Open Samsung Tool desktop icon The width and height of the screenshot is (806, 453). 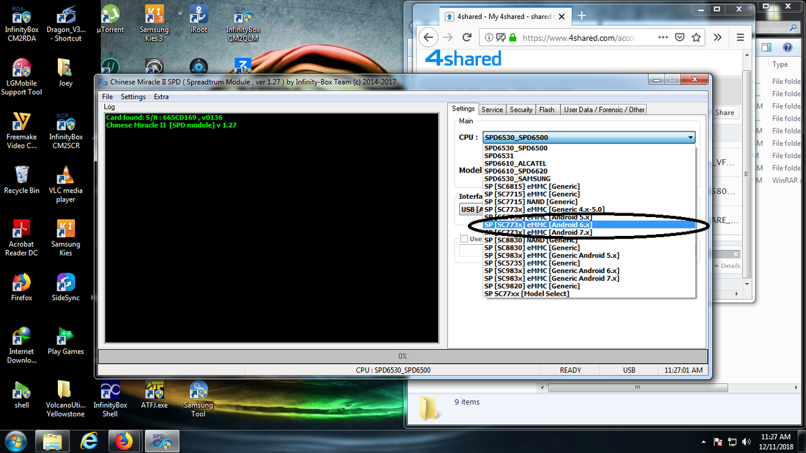tap(198, 399)
